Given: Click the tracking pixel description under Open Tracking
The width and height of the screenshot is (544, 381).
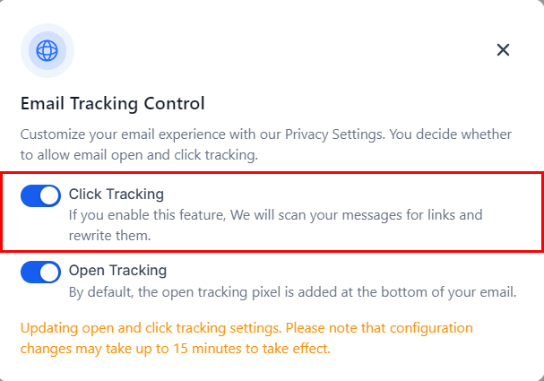Looking at the screenshot, I should pos(293,291).
